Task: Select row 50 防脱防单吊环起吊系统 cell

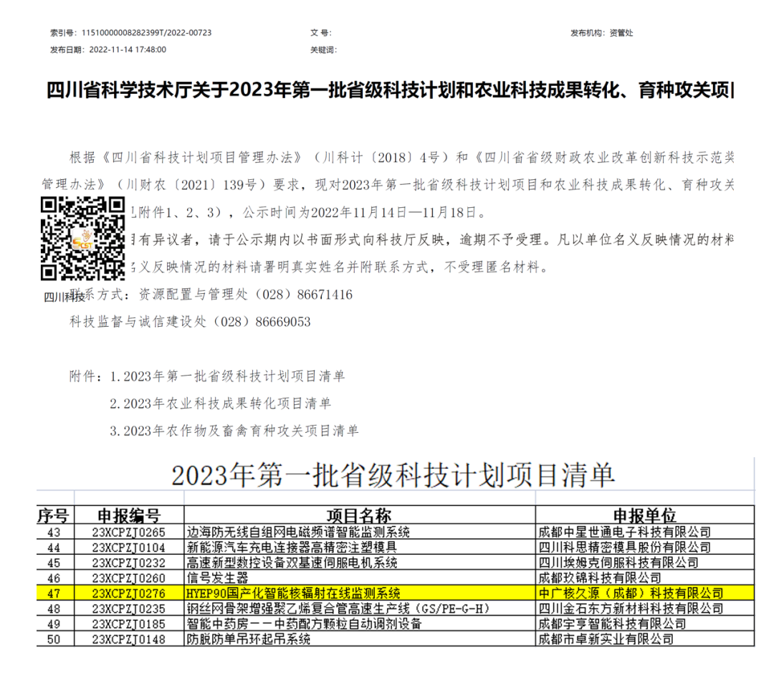Action: tap(249, 639)
